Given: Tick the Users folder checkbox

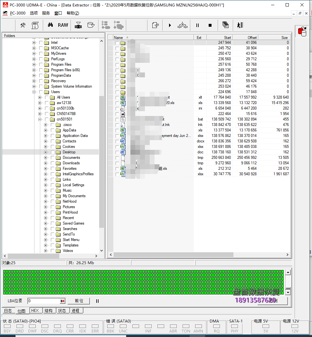Looking at the screenshot, I should (41, 92).
